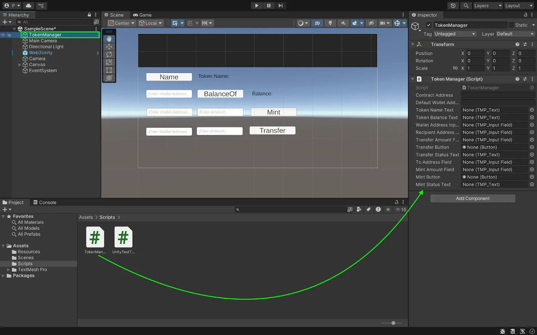Select the Hand tool in Scene toolbar
This screenshot has height=335, width=537.
(109, 39)
